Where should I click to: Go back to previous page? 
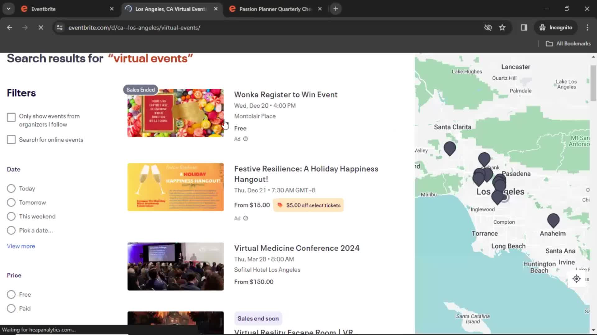coord(10,28)
